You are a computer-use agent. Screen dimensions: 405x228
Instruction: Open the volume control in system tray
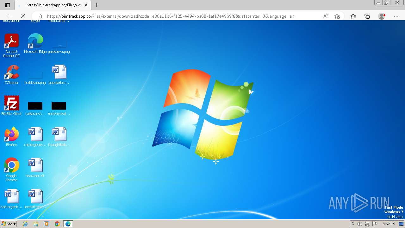click(x=360, y=224)
